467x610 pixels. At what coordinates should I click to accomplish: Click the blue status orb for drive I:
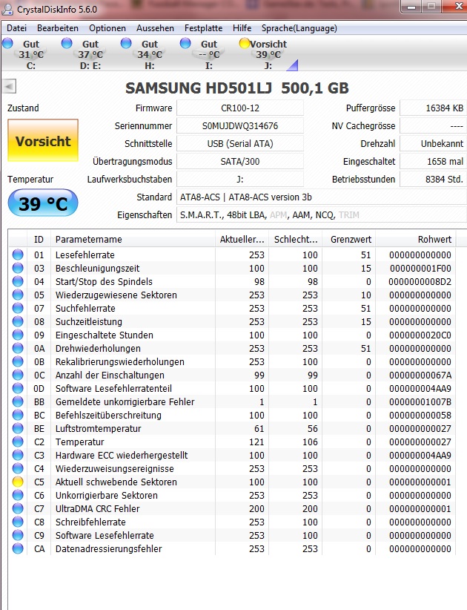pyautogui.click(x=185, y=43)
